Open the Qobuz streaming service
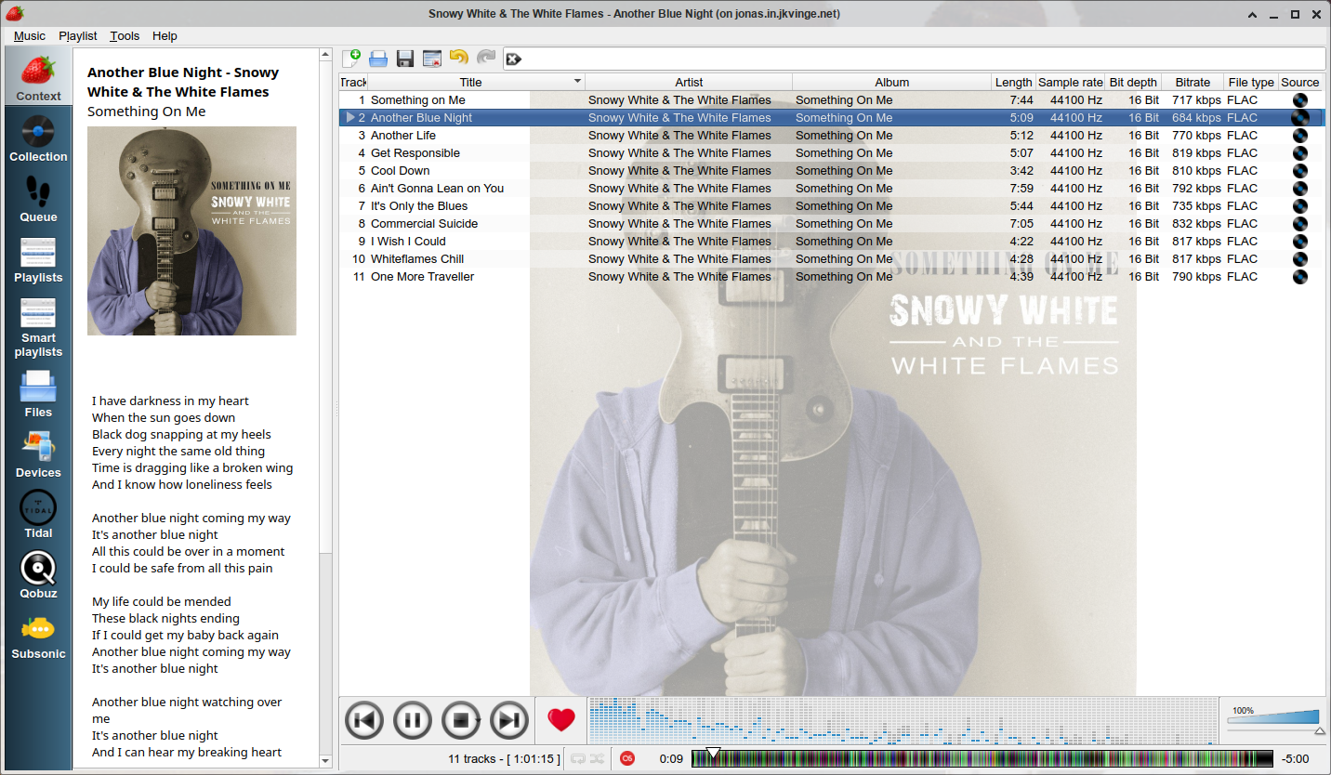The width and height of the screenshot is (1331, 775). coord(38,570)
